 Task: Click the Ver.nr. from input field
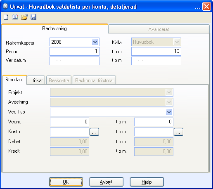point(69,122)
